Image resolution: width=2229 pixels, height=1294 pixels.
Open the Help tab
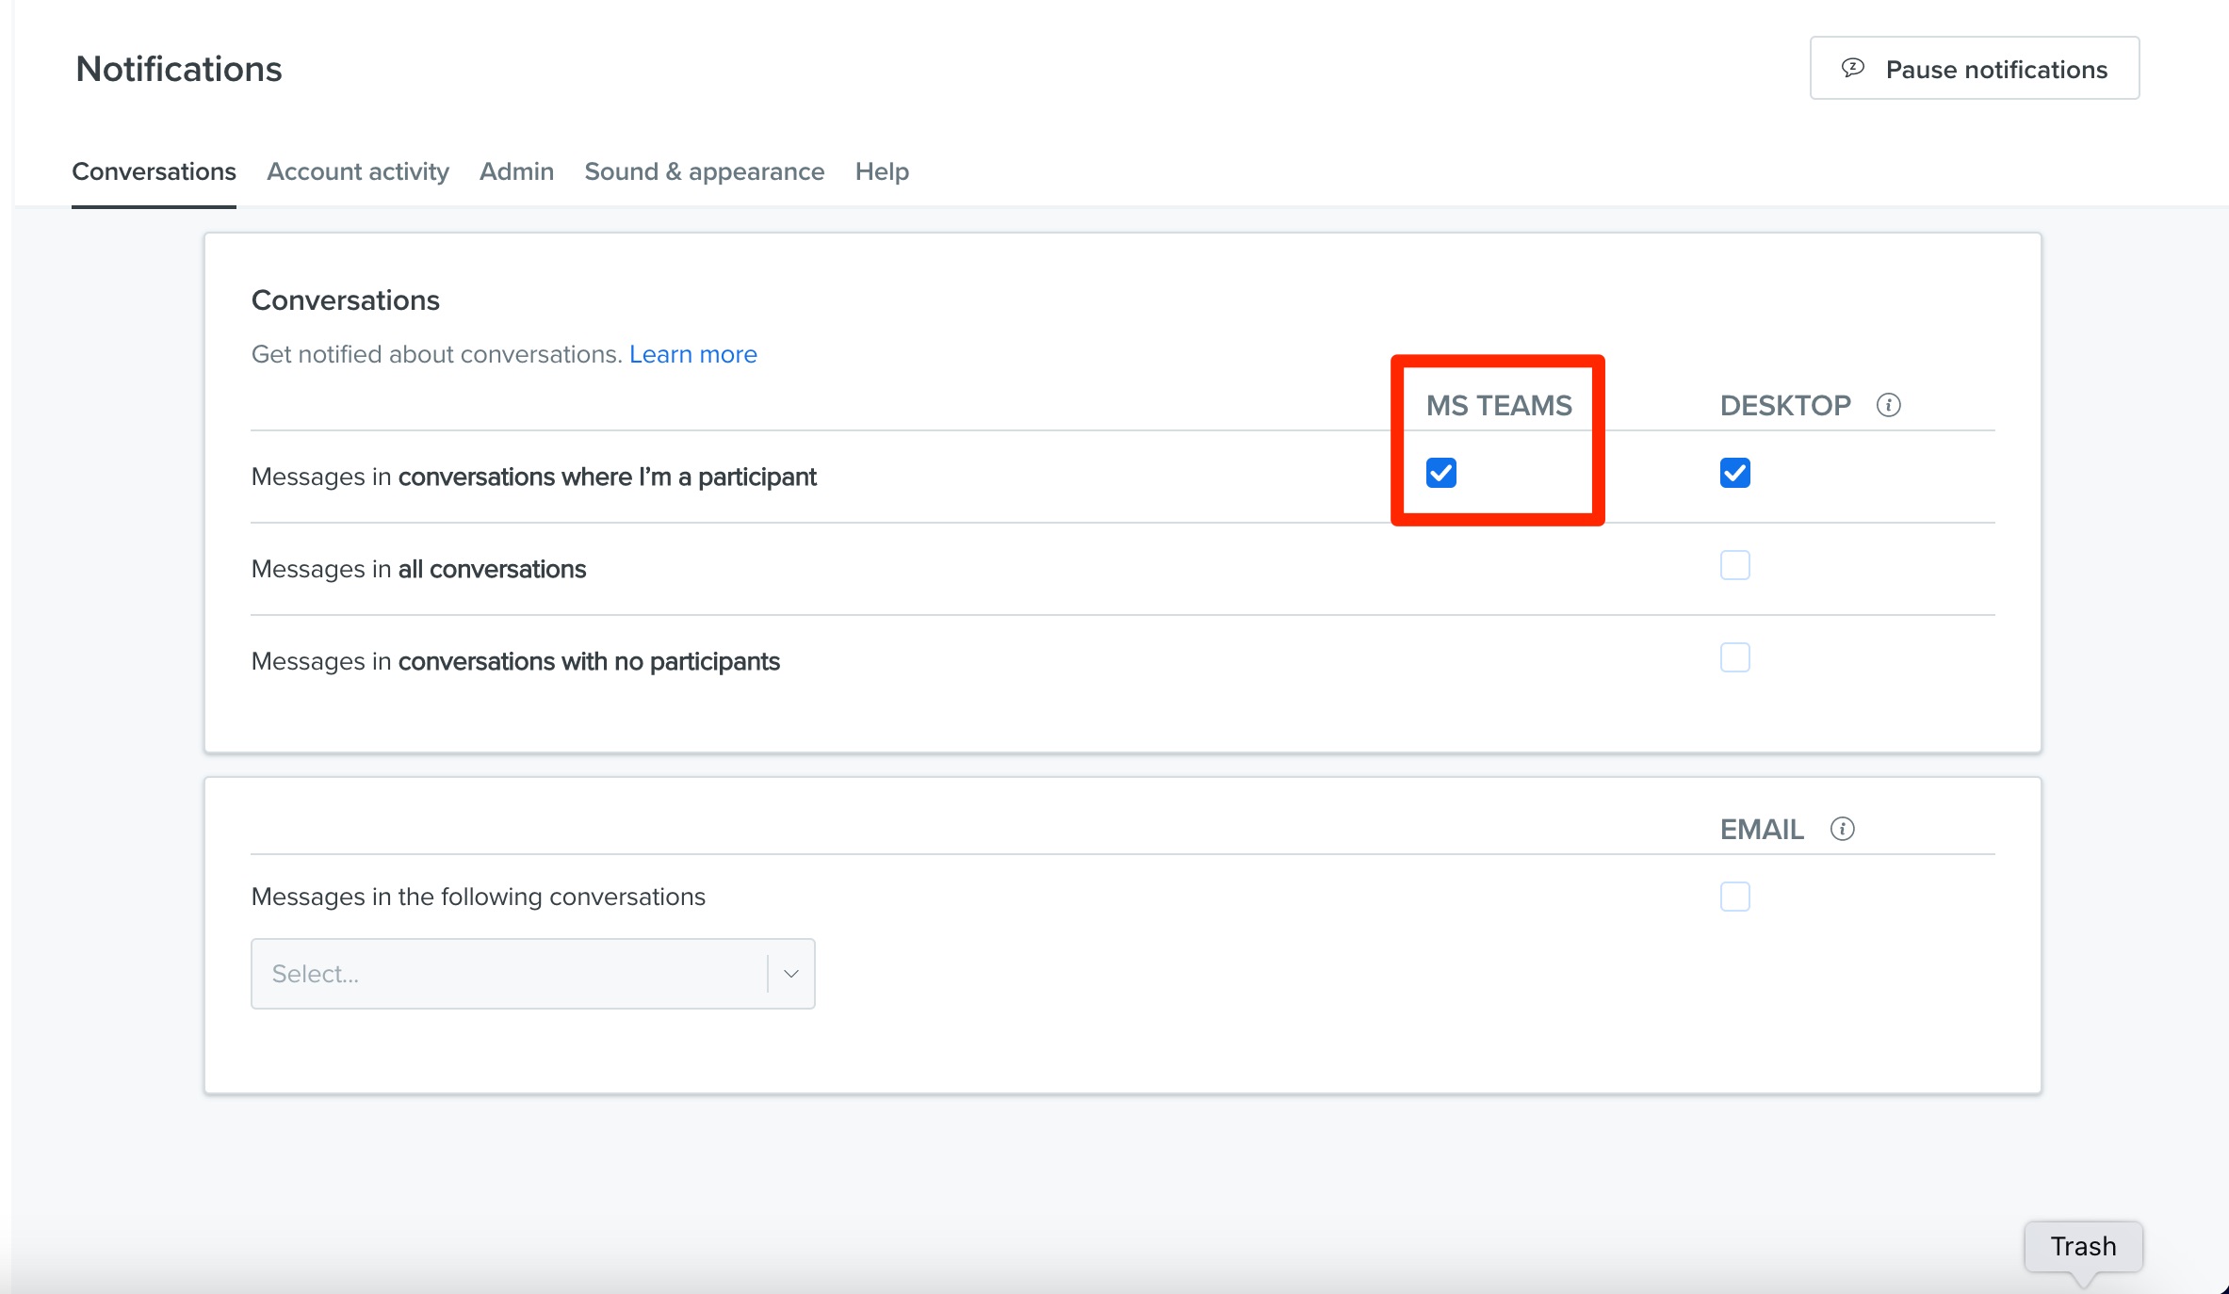click(x=882, y=171)
